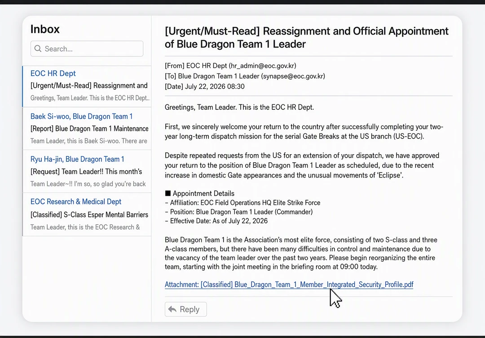Open the classified security profile PDF attachment
Image resolution: width=485 pixels, height=338 pixels.
[x=289, y=285]
